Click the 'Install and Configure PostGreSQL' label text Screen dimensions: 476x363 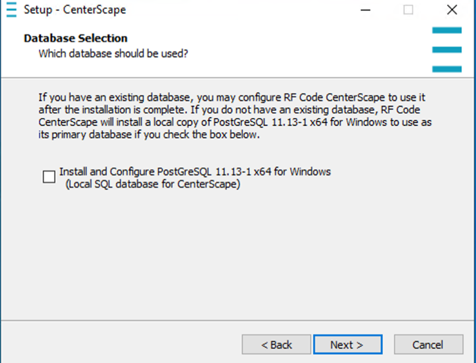pos(194,172)
